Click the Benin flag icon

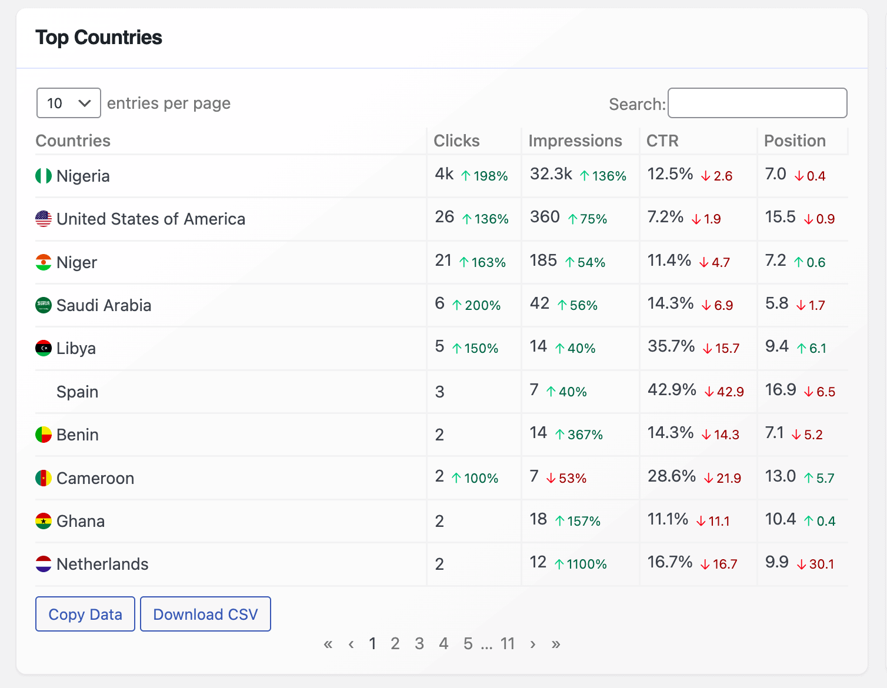(x=44, y=435)
